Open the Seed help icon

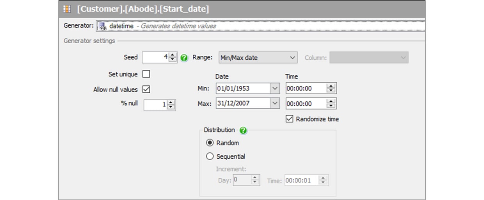coord(184,58)
